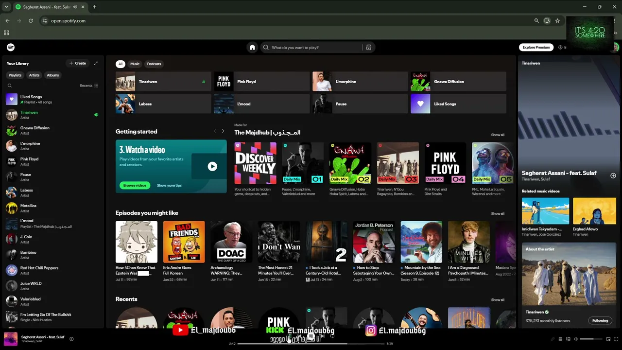Open the Spotify logo home link
Image resolution: width=622 pixels, height=350 pixels.
click(11, 47)
